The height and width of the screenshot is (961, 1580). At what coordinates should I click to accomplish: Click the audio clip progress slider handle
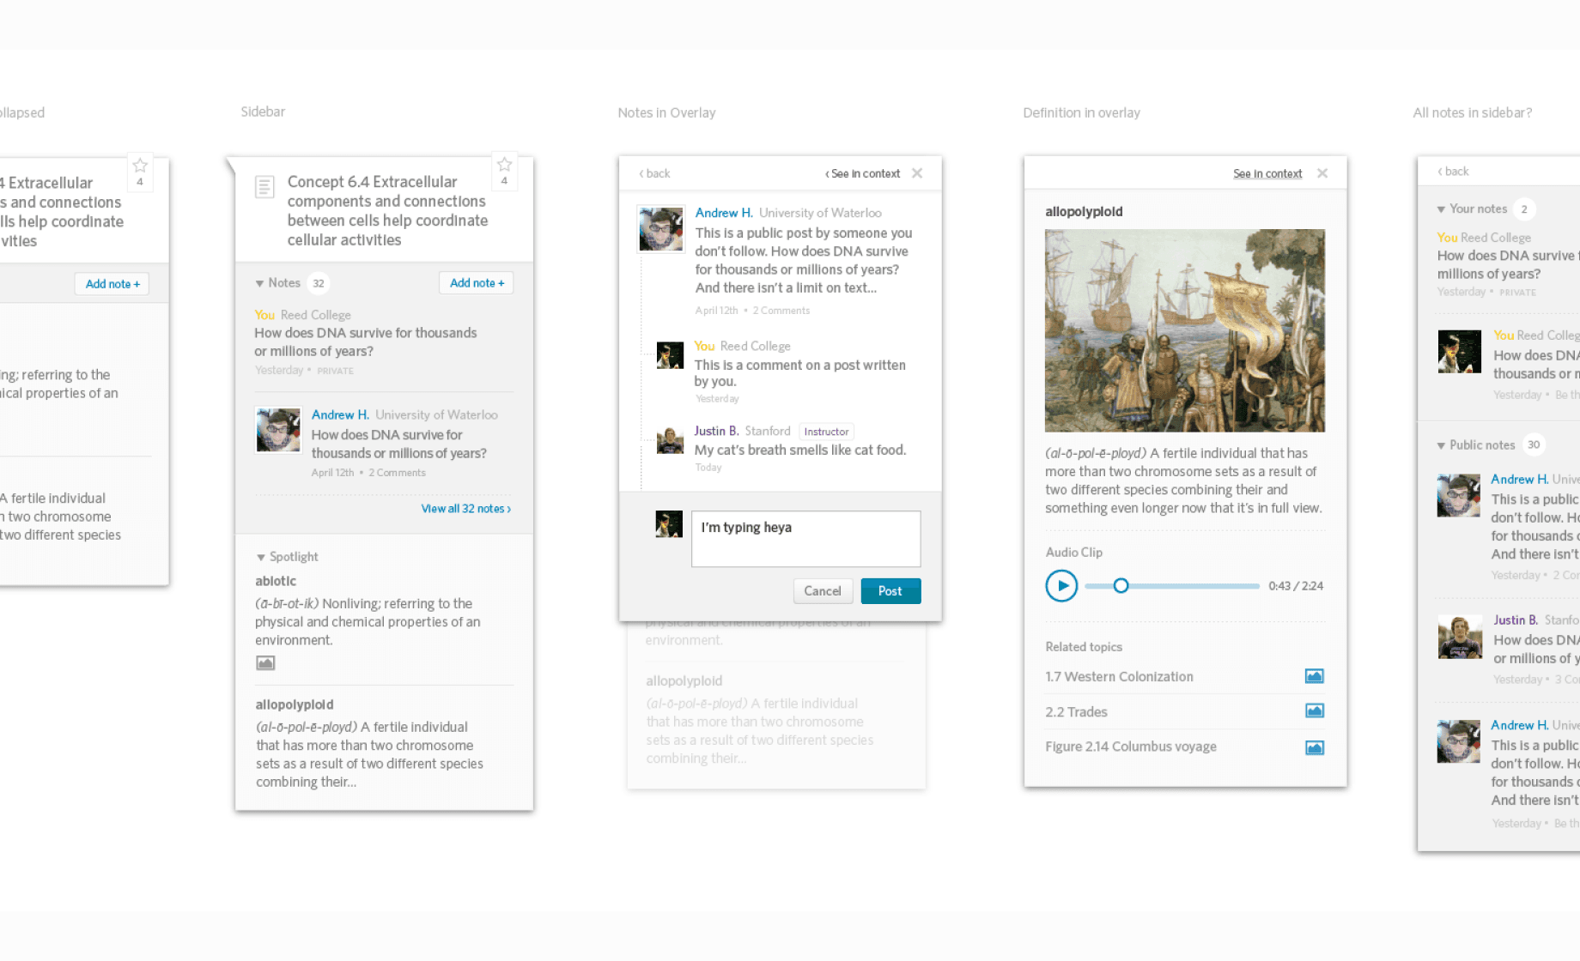(1121, 586)
